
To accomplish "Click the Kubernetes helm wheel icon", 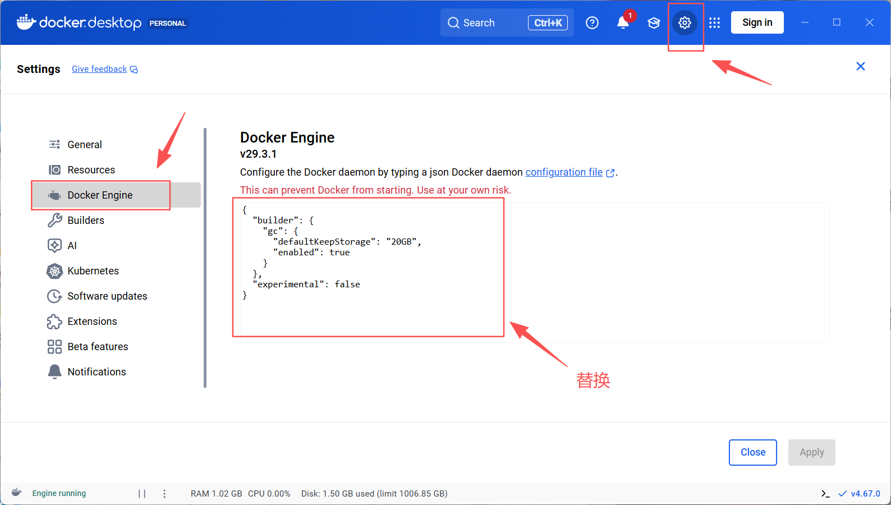I will 54,271.
